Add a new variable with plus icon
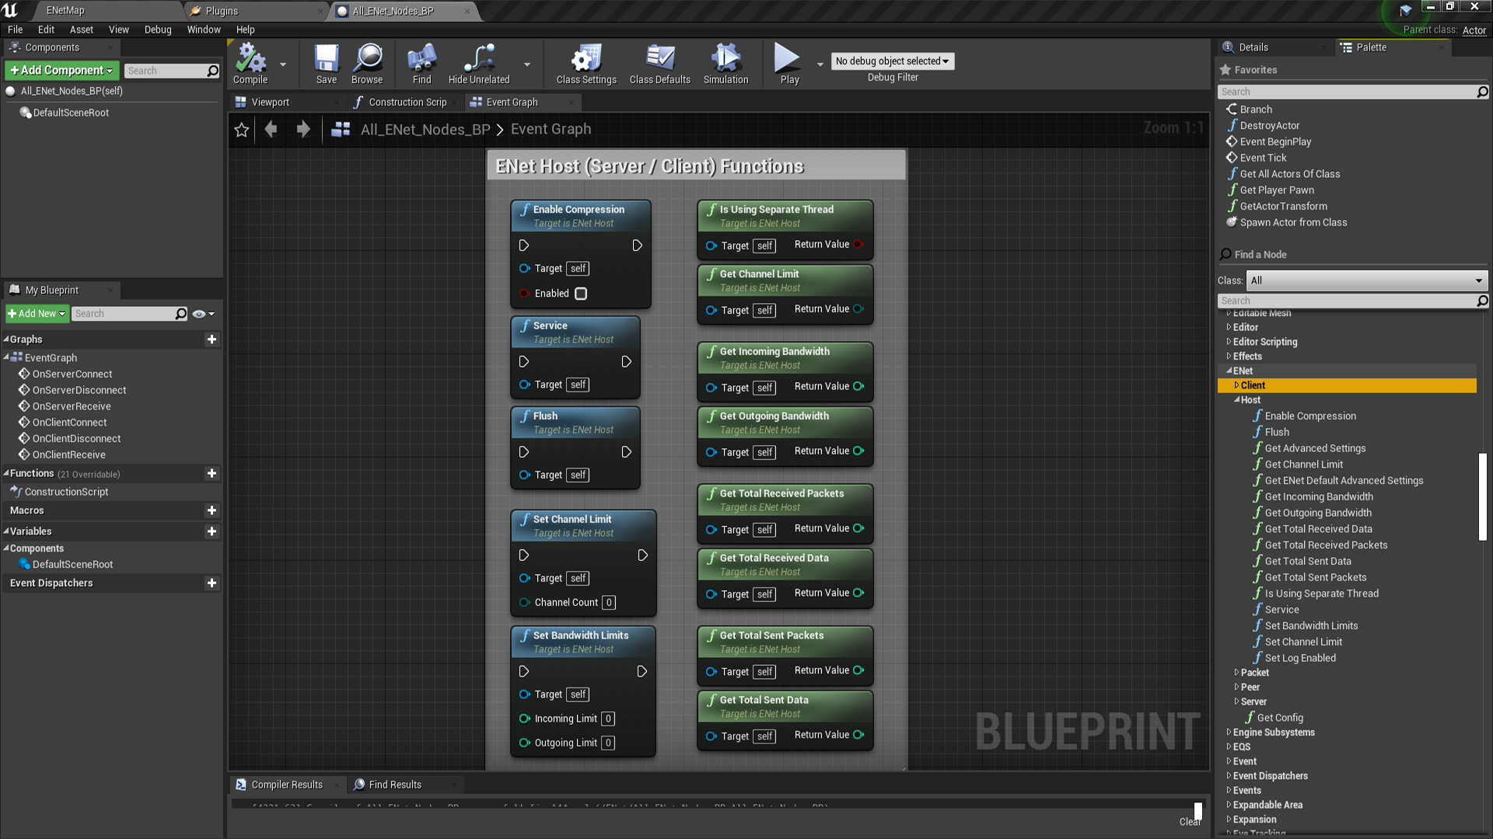 [212, 531]
